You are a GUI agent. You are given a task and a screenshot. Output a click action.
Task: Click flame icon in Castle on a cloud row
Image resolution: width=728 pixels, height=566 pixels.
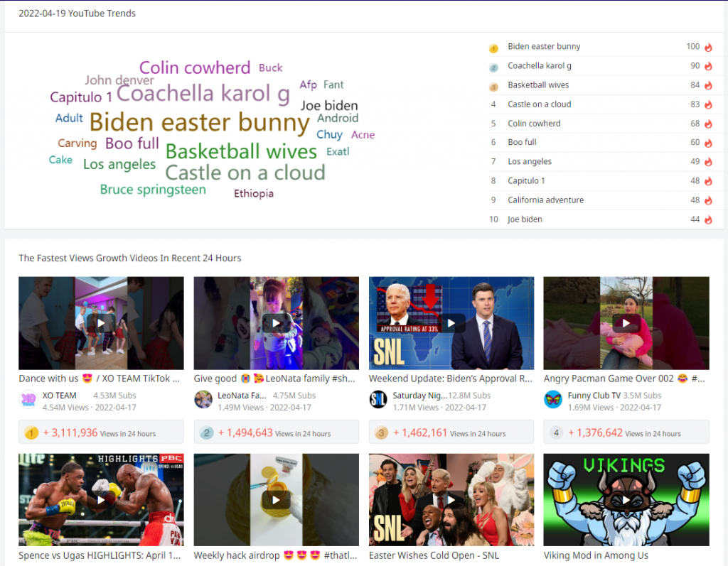click(x=708, y=104)
